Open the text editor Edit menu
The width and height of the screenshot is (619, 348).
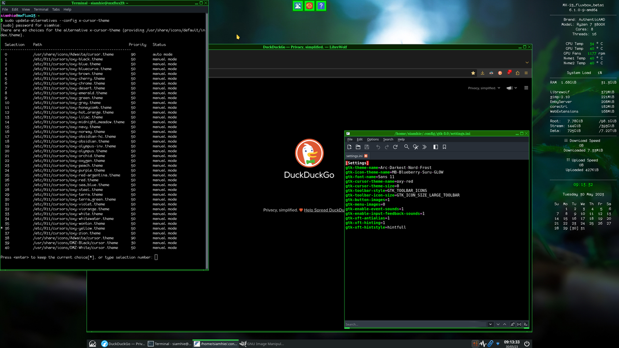[360, 139]
